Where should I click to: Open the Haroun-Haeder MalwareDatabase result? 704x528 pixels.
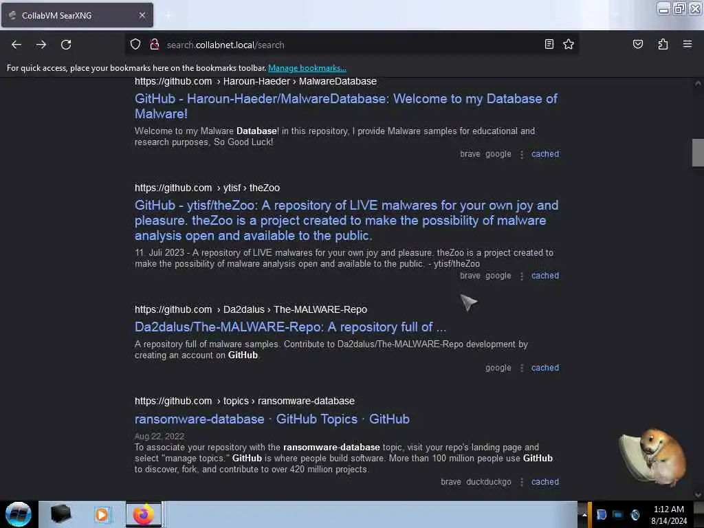[346, 106]
